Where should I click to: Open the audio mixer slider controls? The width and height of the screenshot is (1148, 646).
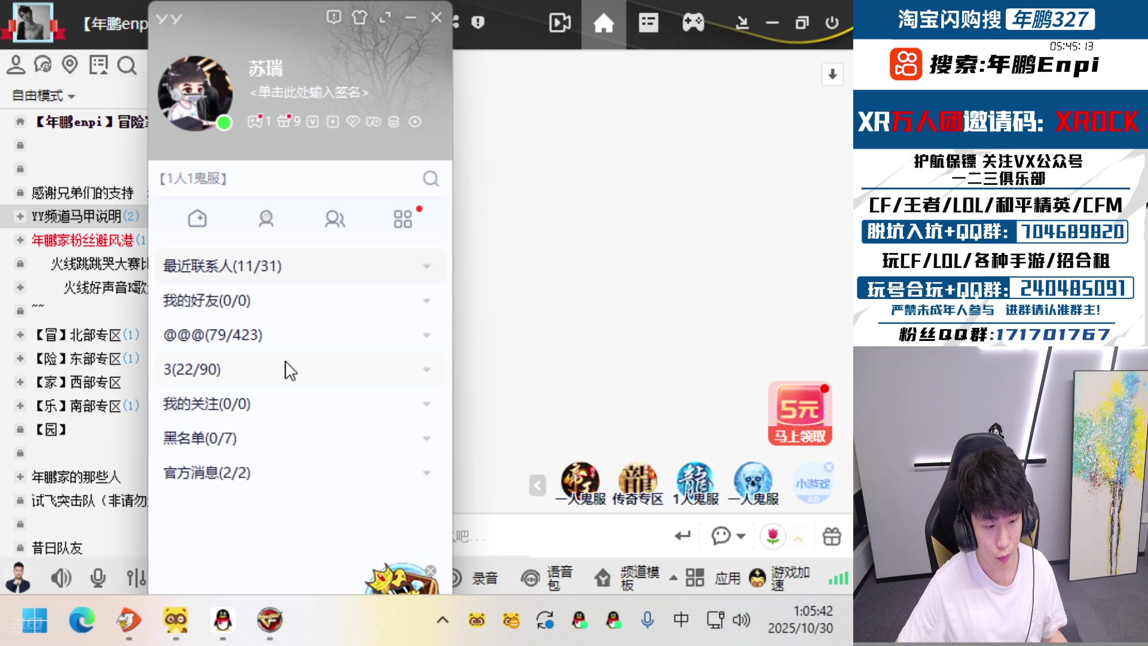135,578
